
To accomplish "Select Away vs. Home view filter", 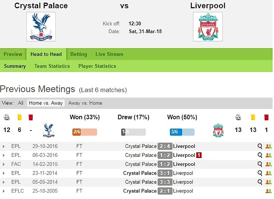I will (85, 103).
